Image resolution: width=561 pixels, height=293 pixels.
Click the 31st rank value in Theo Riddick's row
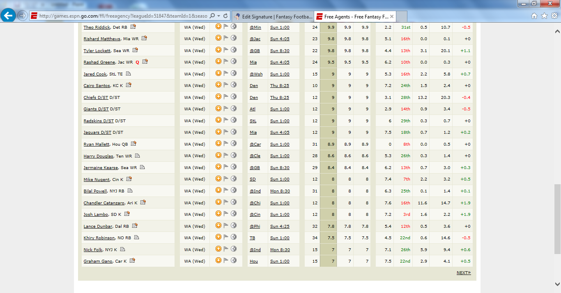406,27
